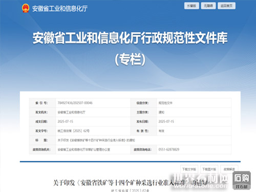Download the image version via 下载图片版
The image size is (256, 192).
coord(209,169)
